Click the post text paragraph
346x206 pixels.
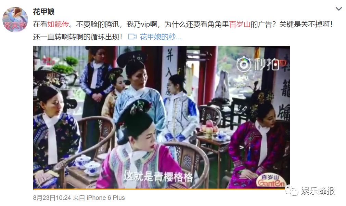click(183, 30)
